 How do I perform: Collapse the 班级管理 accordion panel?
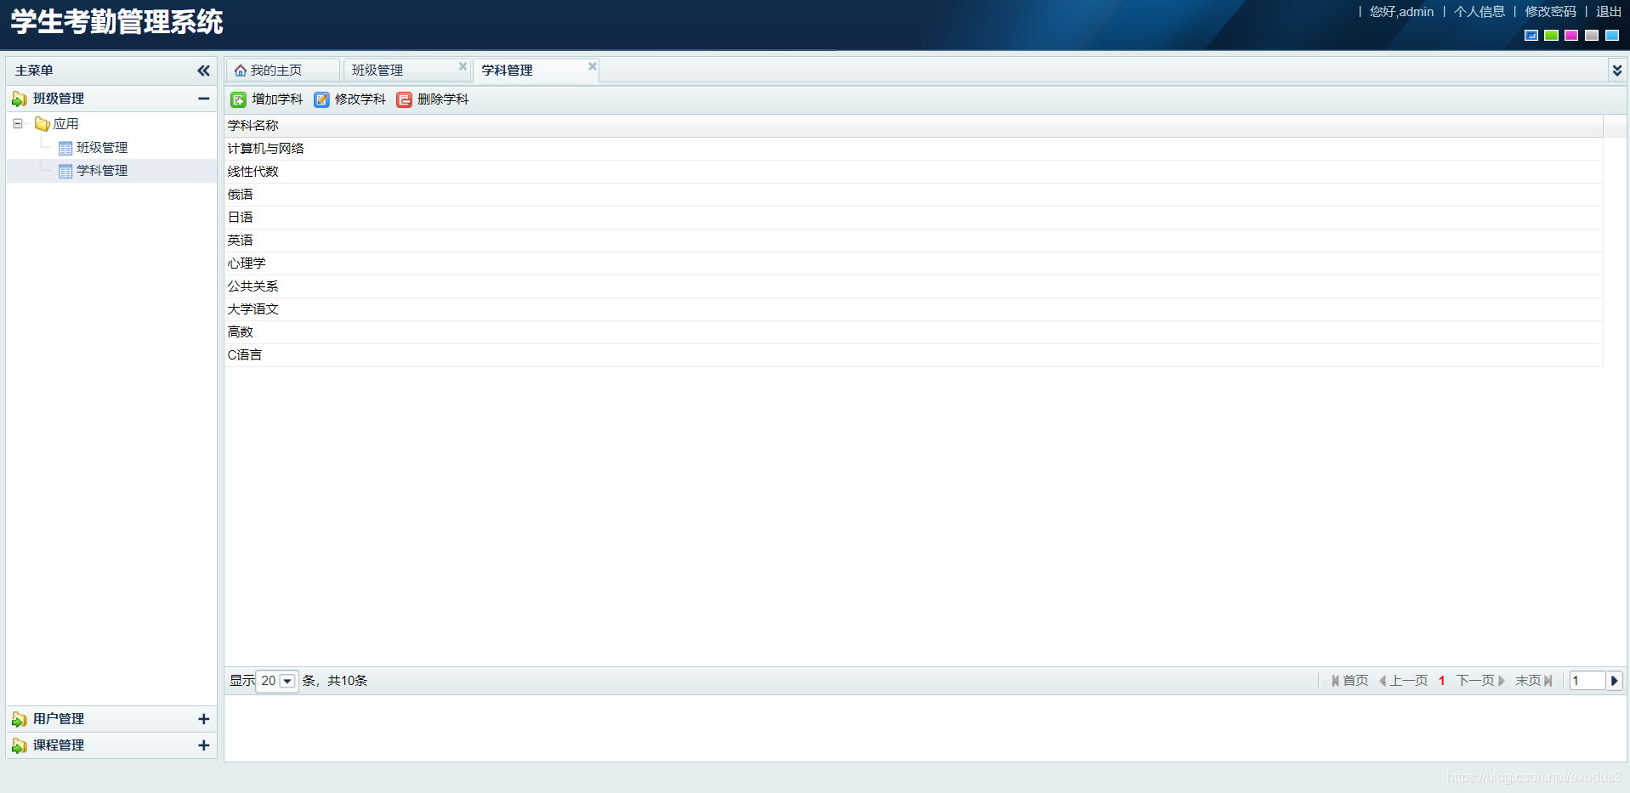point(204,99)
